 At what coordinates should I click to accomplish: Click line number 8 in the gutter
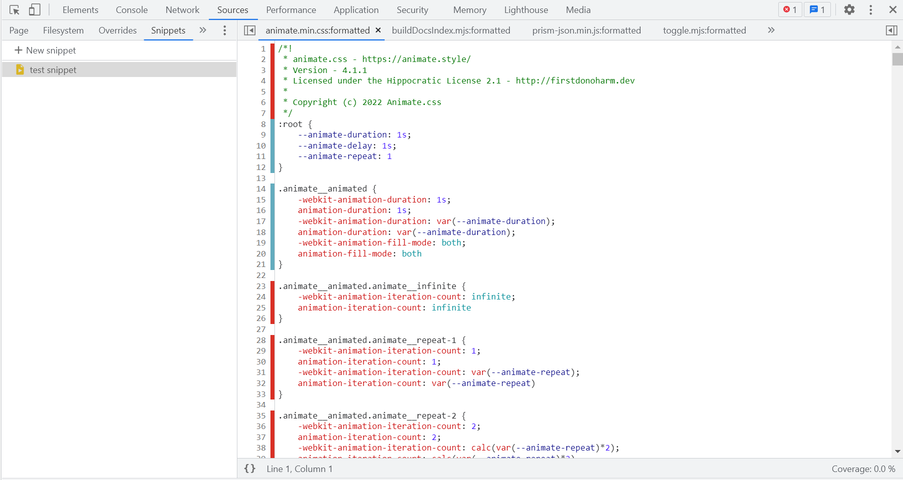point(263,124)
